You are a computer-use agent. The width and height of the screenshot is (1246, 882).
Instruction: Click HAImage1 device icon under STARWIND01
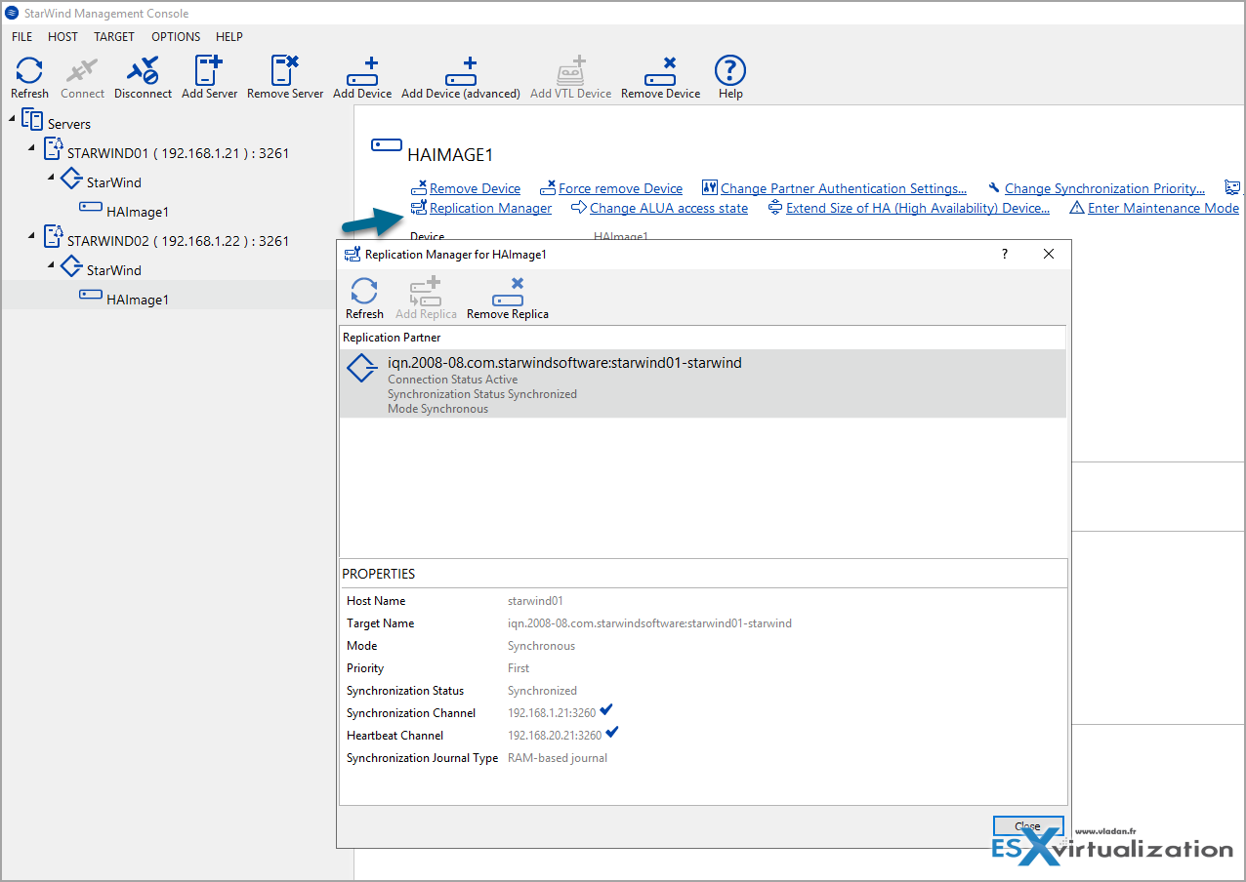click(91, 207)
